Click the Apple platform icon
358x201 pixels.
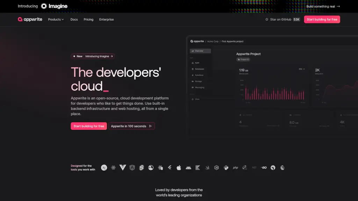point(179,167)
